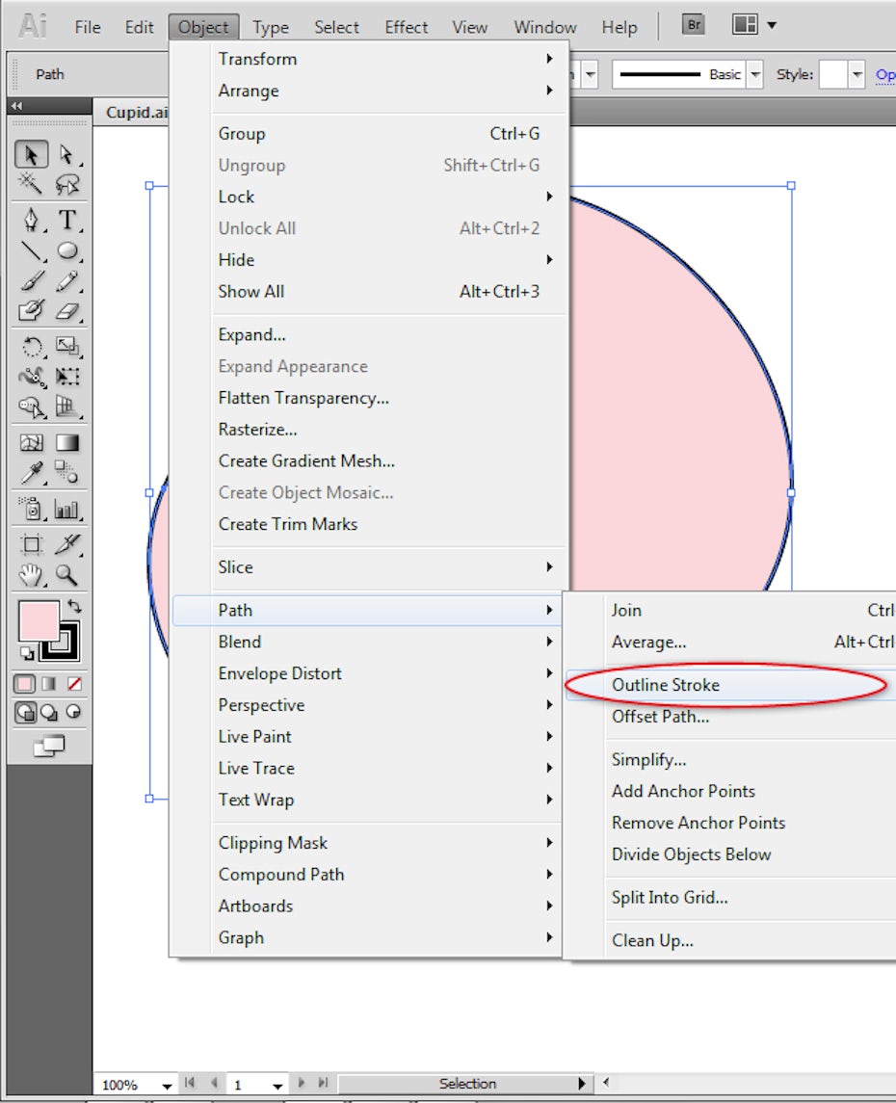Viewport: 896px width, 1103px height.
Task: Reset to default fill and stroke
Action: [27, 653]
